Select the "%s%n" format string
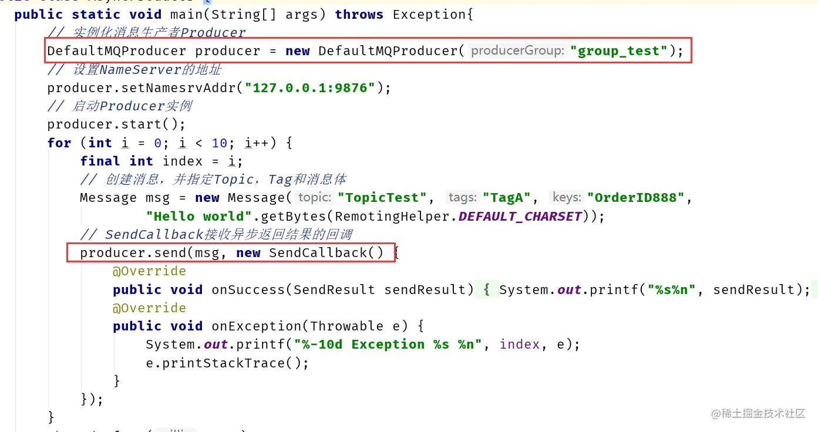The image size is (818, 432). [x=672, y=289]
